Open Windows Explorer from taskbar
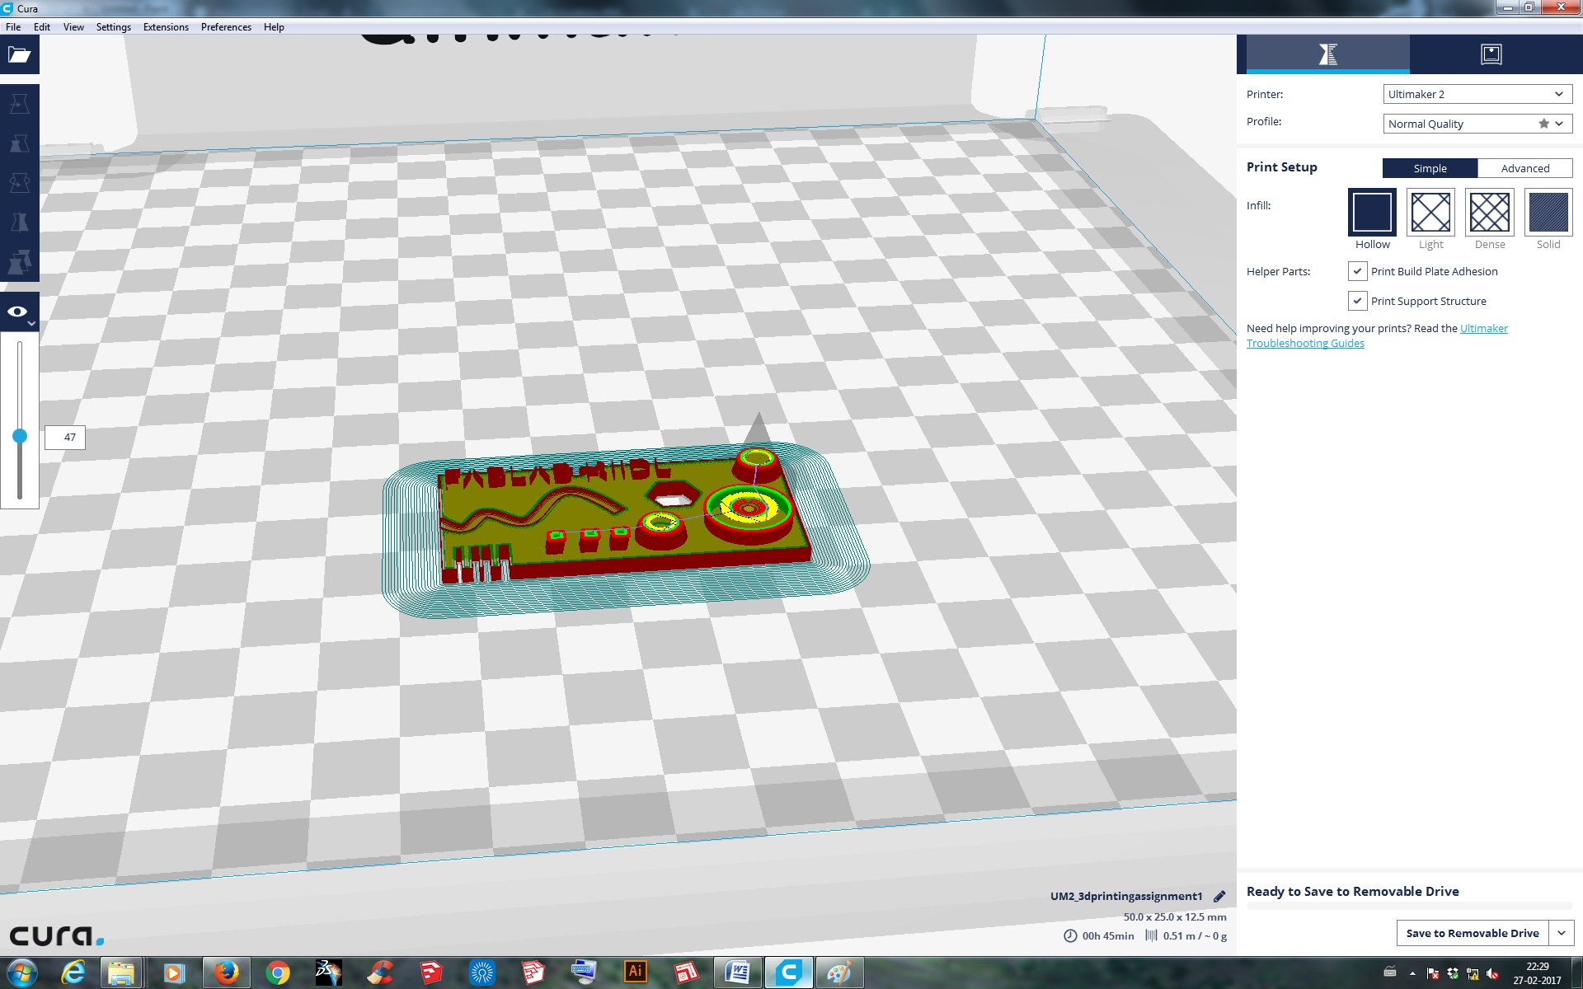Viewport: 1583px width, 989px height. (x=121, y=973)
